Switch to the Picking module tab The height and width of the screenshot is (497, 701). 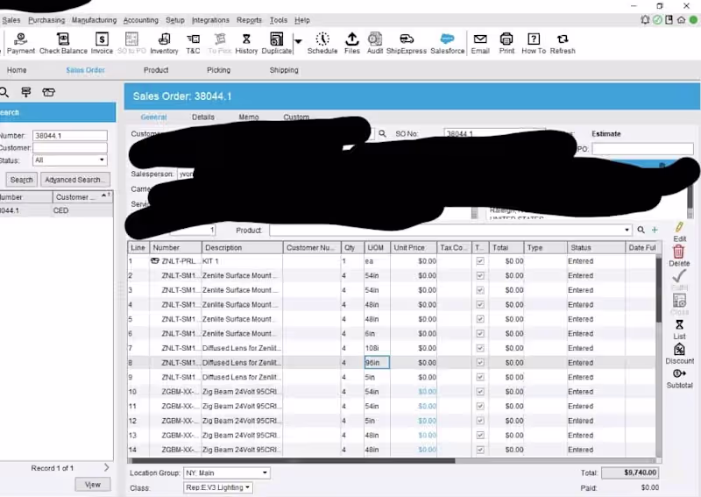point(218,70)
